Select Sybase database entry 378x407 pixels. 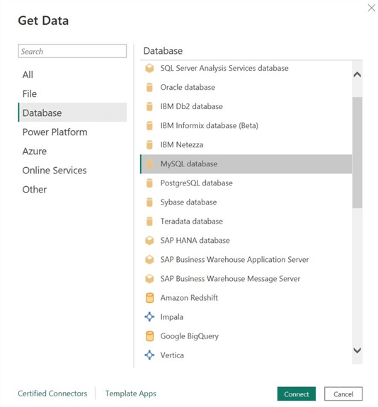pos(246,202)
